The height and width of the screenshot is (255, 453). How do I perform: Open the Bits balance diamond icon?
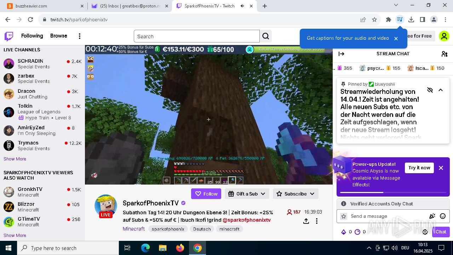343,232
